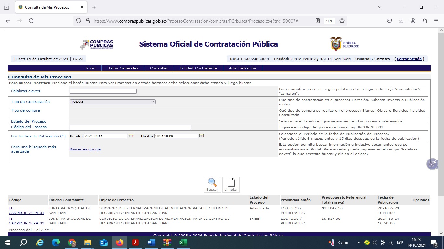This screenshot has width=444, height=249.
Task: Open Firefox downloads panel
Action: (401, 21)
